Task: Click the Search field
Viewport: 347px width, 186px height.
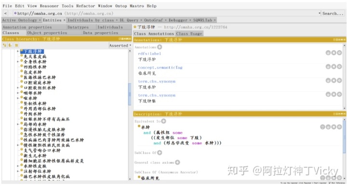Action: point(333,13)
